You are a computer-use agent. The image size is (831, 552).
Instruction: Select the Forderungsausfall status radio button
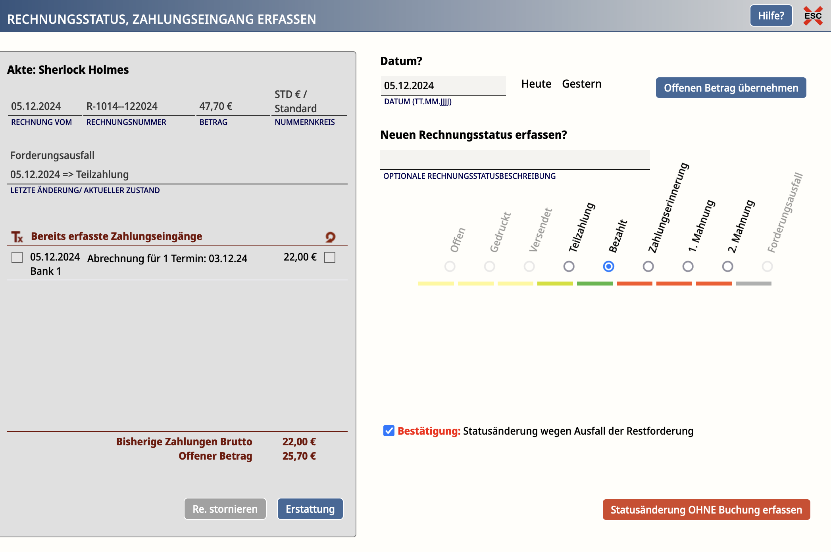point(767,266)
